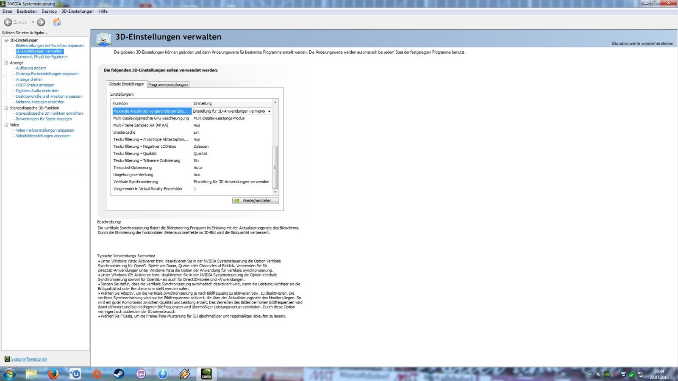
Task: Collapse the Video tree node
Action: tap(6, 125)
